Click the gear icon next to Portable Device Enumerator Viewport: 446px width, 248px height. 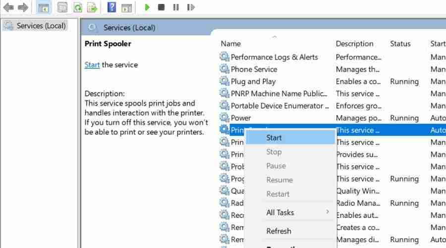click(224, 106)
